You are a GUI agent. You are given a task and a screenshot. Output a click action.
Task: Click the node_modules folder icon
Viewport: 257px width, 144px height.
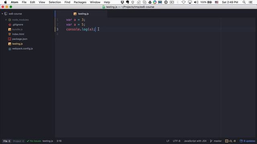10,20
